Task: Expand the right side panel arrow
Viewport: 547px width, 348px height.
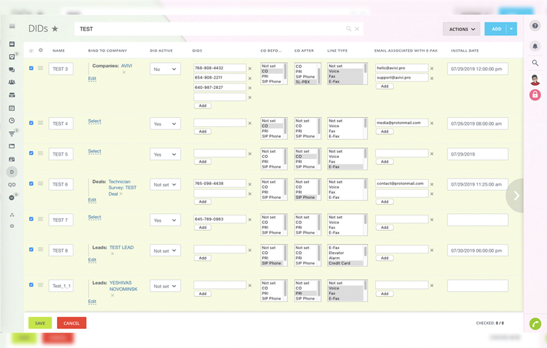Action: 516,196
